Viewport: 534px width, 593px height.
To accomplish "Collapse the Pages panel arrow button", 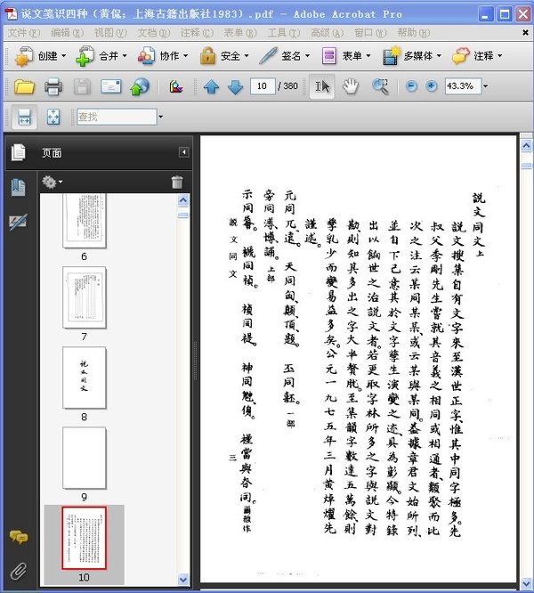I will [x=183, y=152].
